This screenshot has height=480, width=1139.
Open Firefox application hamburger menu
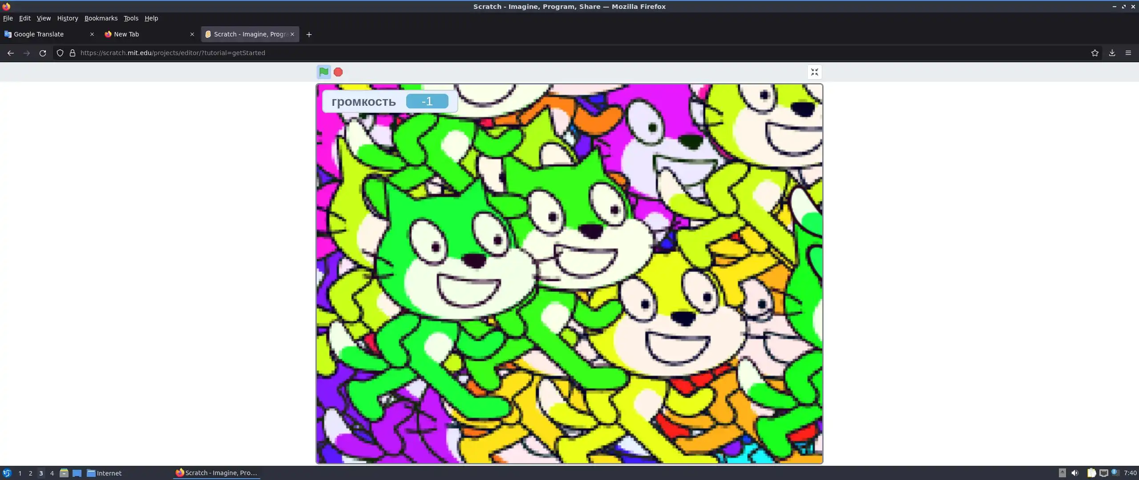pyautogui.click(x=1128, y=53)
